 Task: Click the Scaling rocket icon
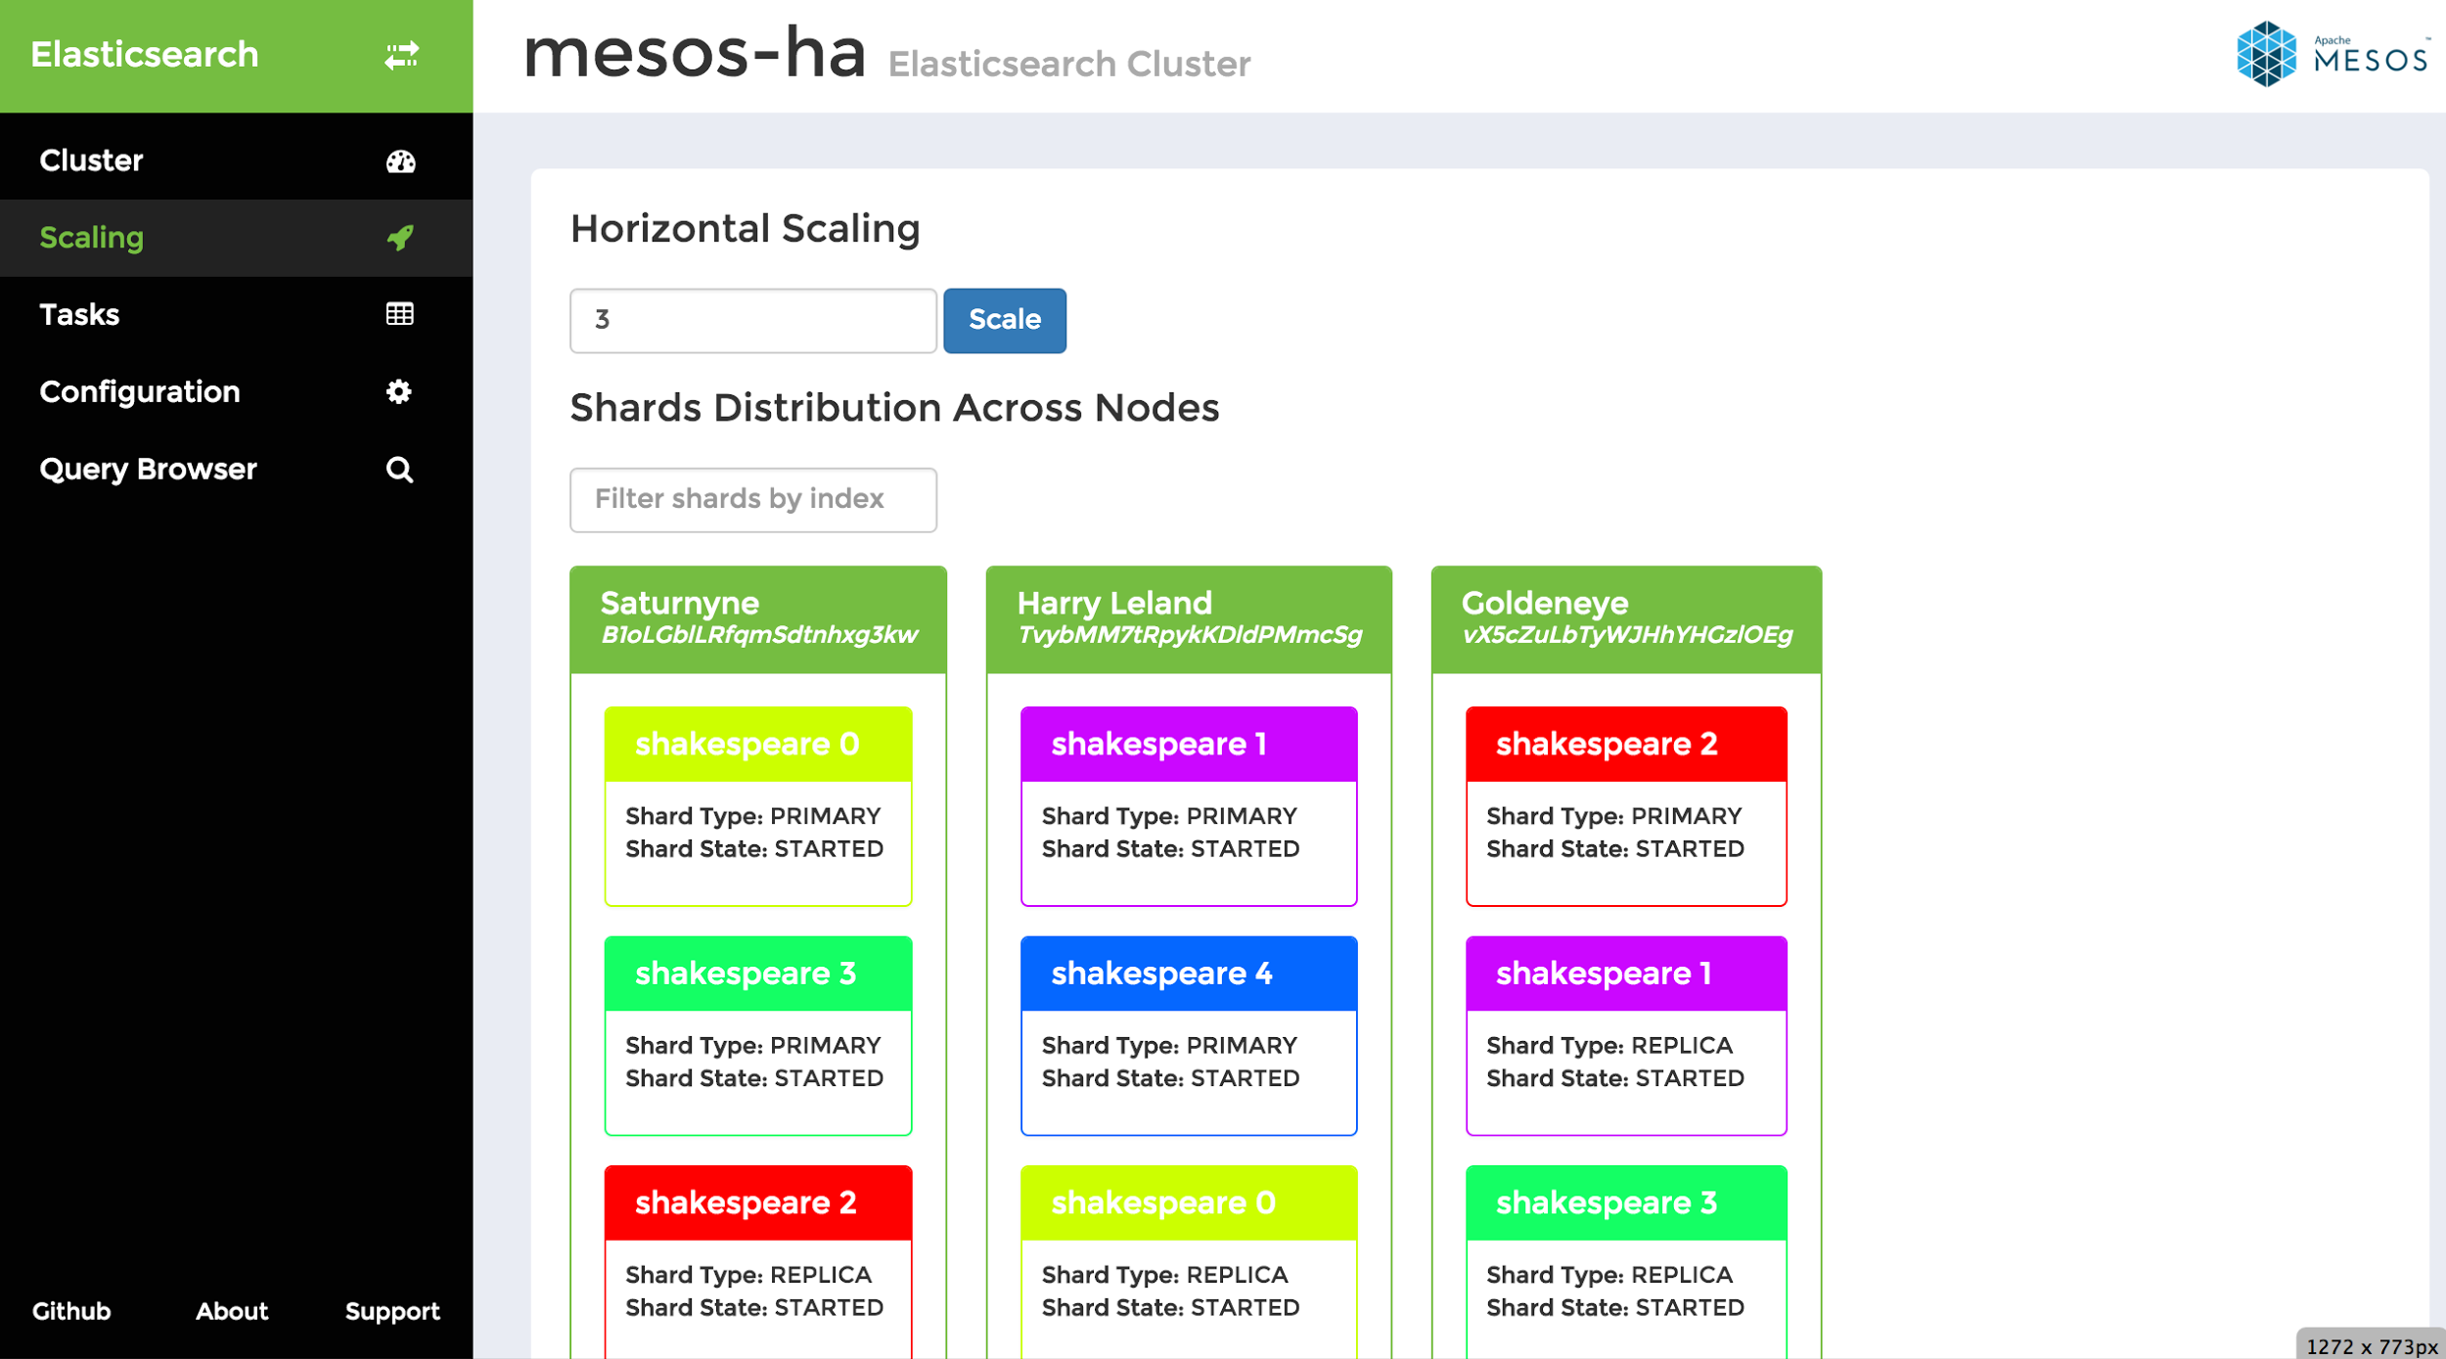pos(400,238)
